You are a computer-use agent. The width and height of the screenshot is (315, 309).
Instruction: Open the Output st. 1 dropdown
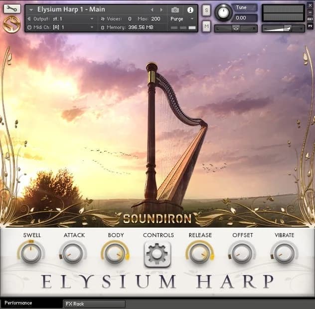92,18
